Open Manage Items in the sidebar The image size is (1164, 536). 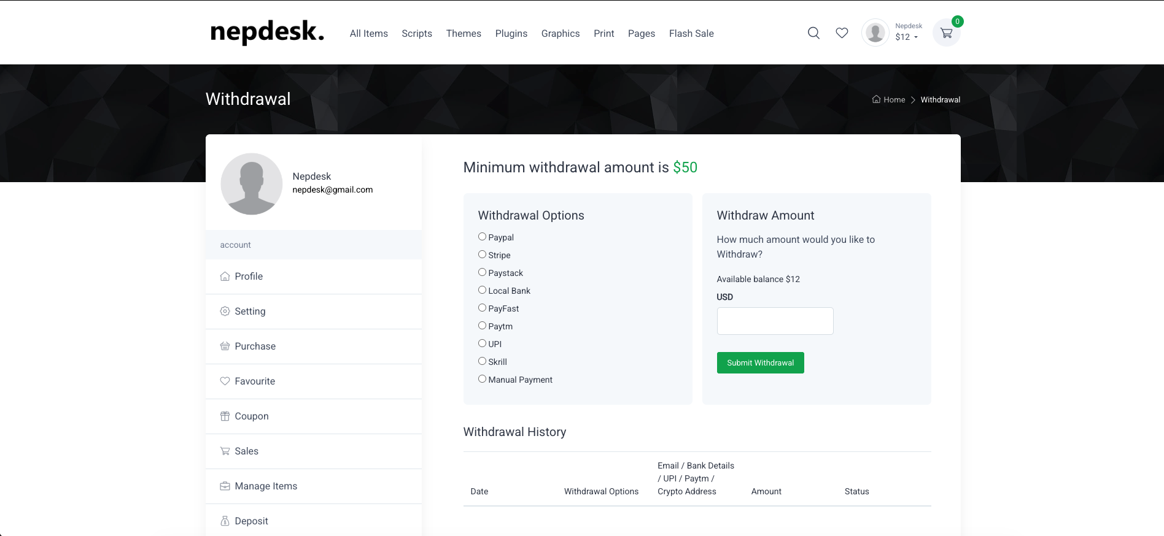click(x=265, y=486)
